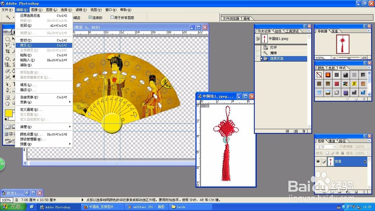Switch to the 色板 tab
375x211 pixels.
pos(331,68)
